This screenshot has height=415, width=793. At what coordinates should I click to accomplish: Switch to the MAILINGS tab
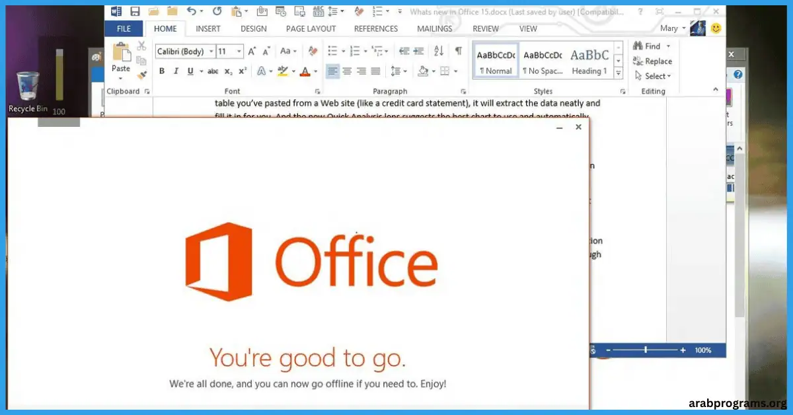pyautogui.click(x=436, y=28)
